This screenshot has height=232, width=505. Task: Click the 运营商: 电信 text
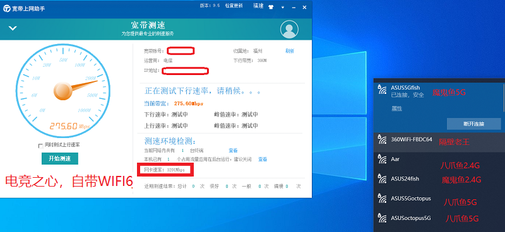[x=158, y=60]
